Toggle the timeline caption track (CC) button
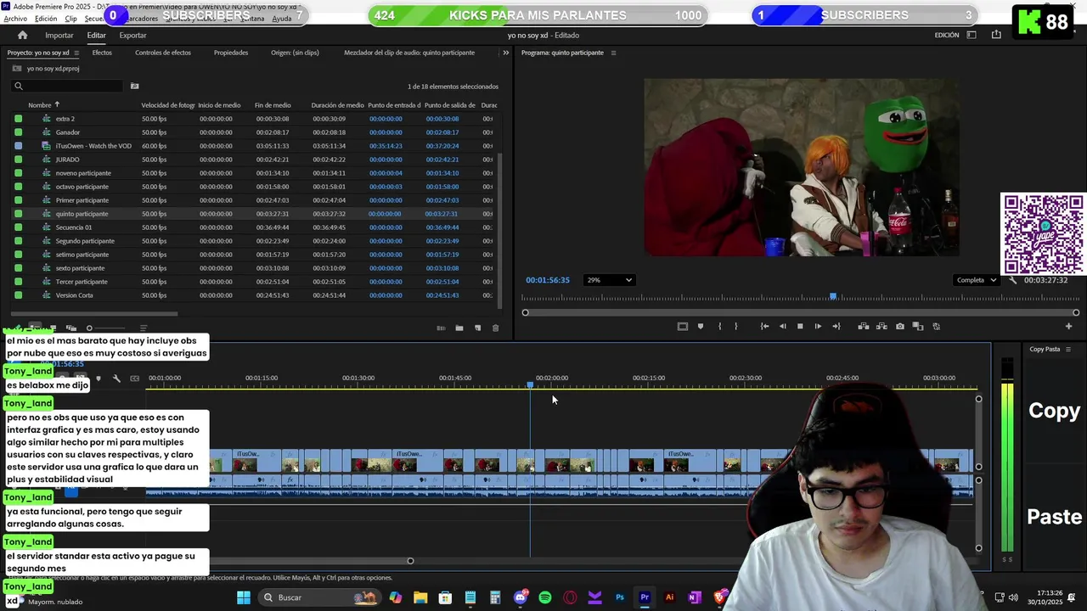1087x611 pixels. pos(134,378)
